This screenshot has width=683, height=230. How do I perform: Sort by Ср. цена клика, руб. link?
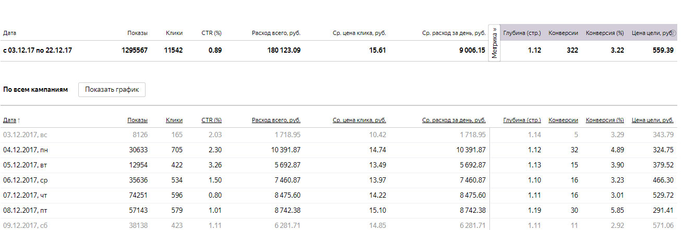(359, 120)
